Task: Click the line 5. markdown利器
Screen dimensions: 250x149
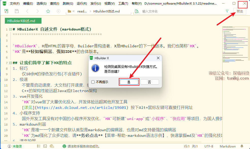Action: coord(30,124)
